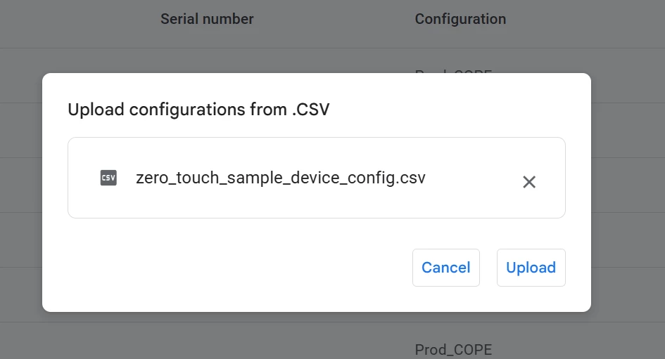Click the gray badge labeled CSV

pyautogui.click(x=108, y=178)
